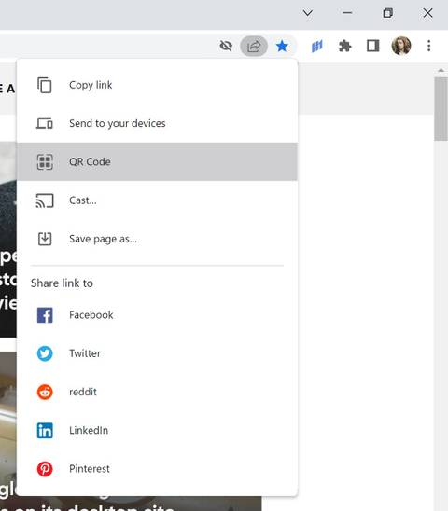
Task: Share link to LinkedIn
Action: click(157, 431)
